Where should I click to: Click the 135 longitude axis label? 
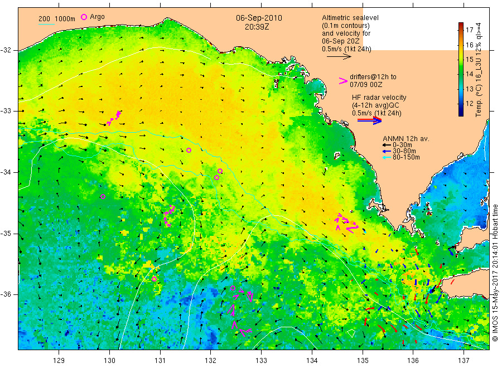[x=363, y=361]
